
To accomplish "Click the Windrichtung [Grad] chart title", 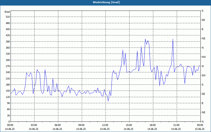I will [106, 2].
